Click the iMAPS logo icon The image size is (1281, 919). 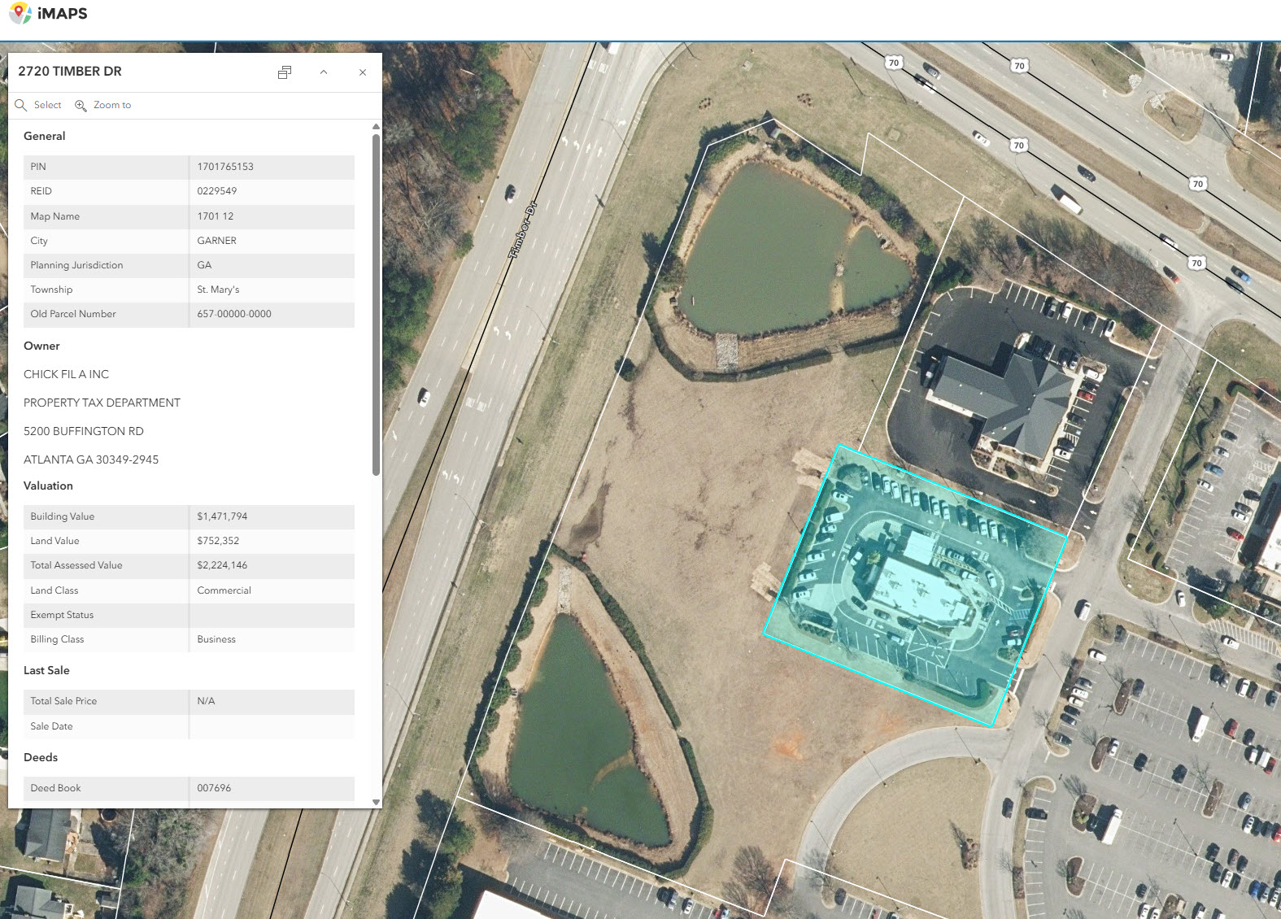click(x=20, y=14)
